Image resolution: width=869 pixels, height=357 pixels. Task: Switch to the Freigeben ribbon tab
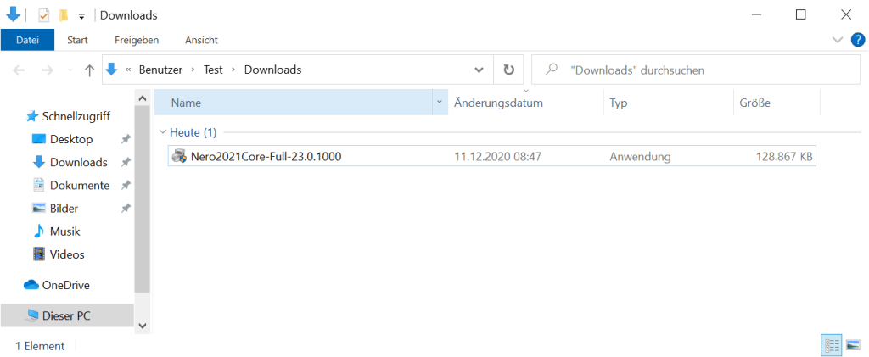coord(136,40)
